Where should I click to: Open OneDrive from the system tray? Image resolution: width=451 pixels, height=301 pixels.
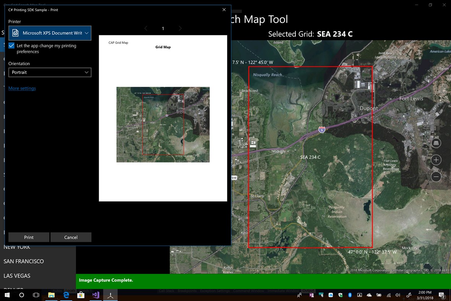[x=369, y=295]
